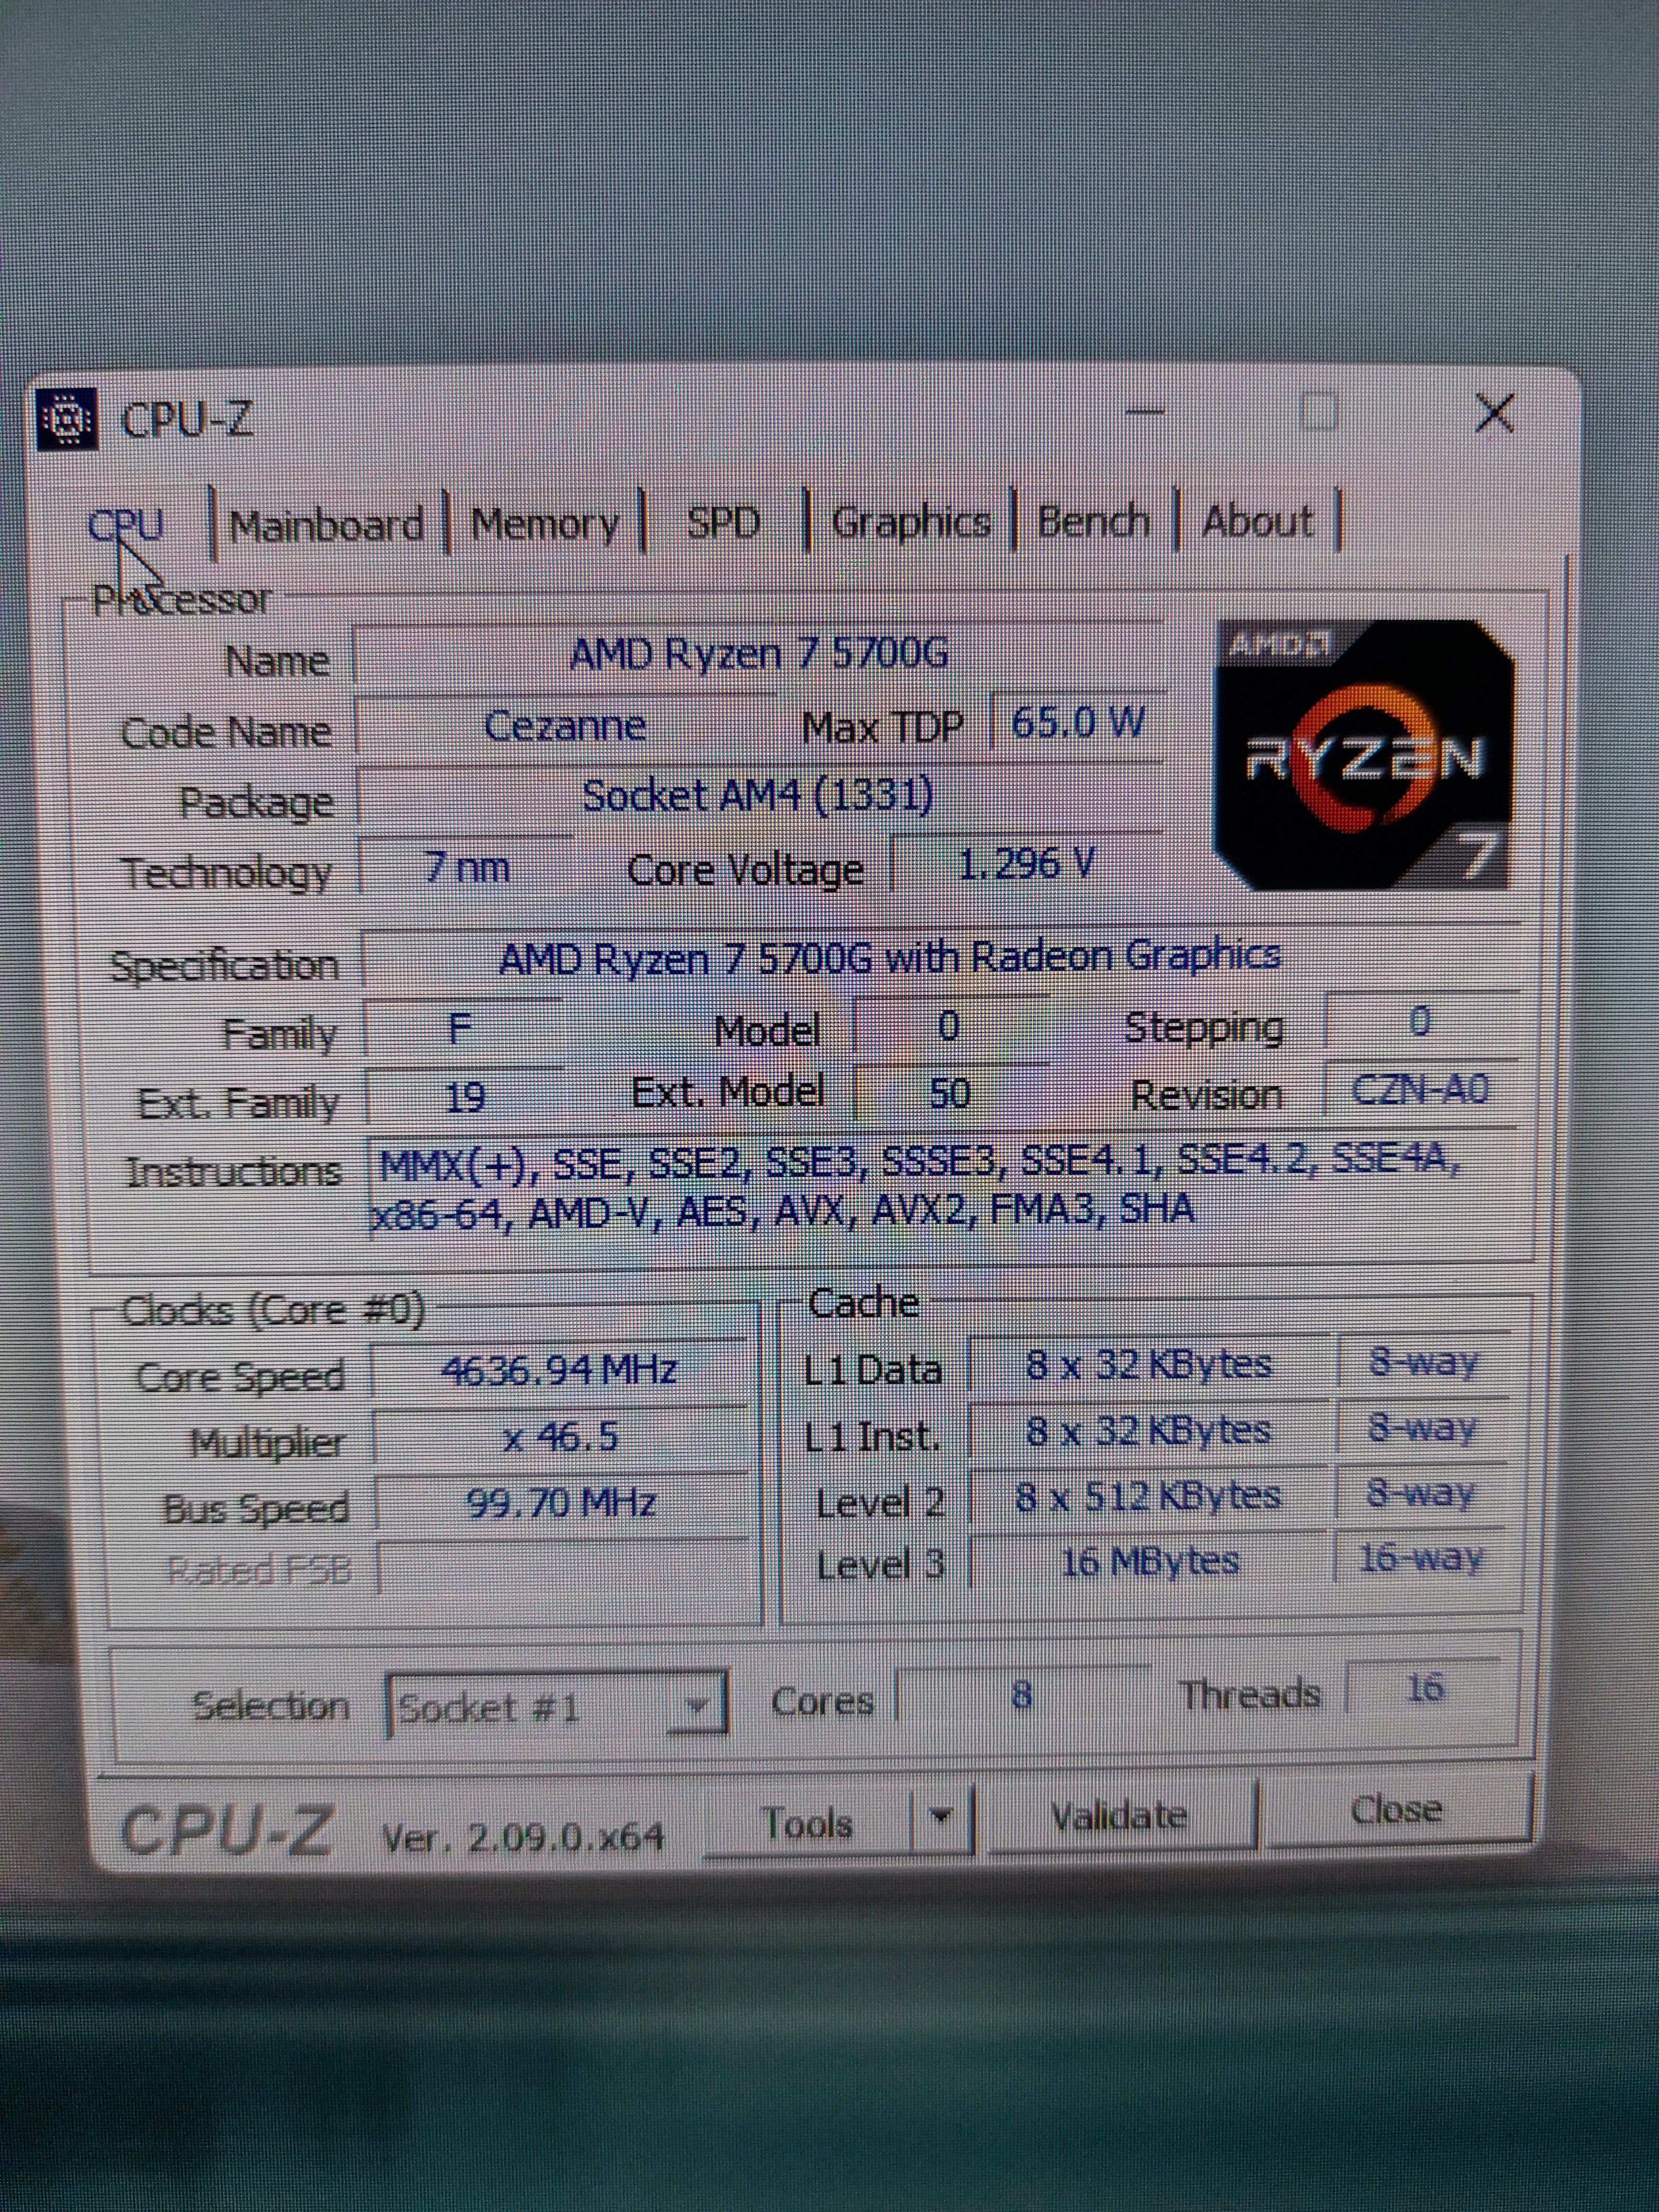Click the Validate button

(1119, 1815)
